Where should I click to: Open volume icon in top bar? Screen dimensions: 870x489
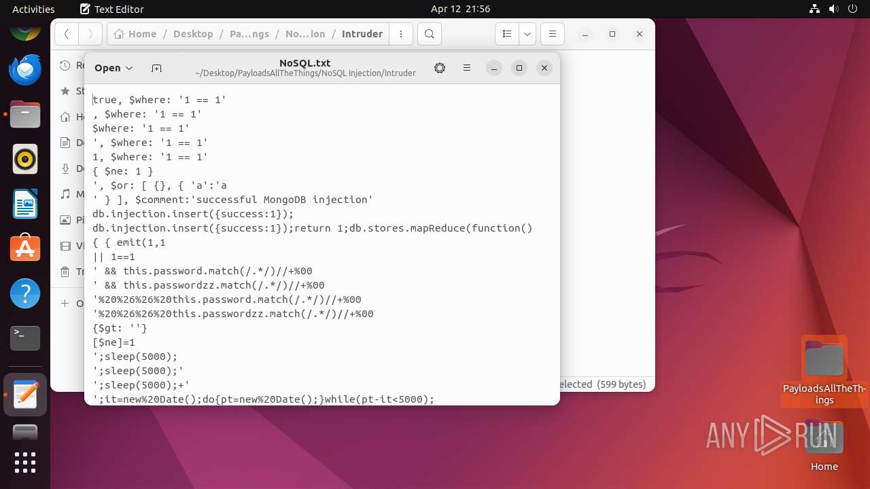[x=834, y=9]
